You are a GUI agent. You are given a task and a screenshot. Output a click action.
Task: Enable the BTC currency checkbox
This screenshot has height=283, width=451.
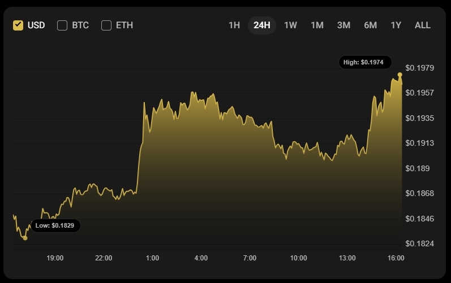62,25
